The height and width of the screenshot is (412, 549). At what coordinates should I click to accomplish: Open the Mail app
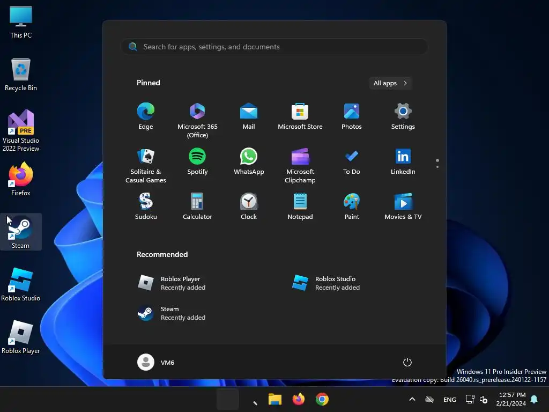click(249, 116)
